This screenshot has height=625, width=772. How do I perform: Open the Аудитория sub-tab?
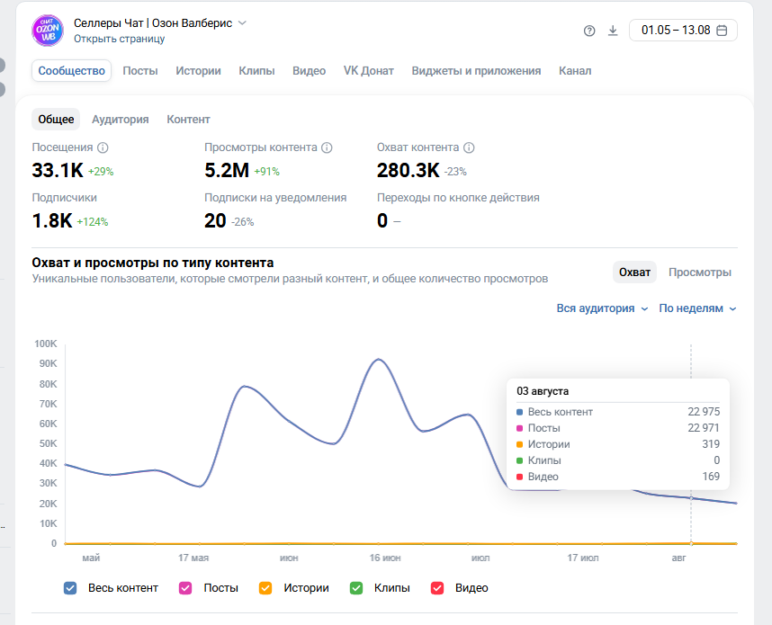tap(121, 120)
